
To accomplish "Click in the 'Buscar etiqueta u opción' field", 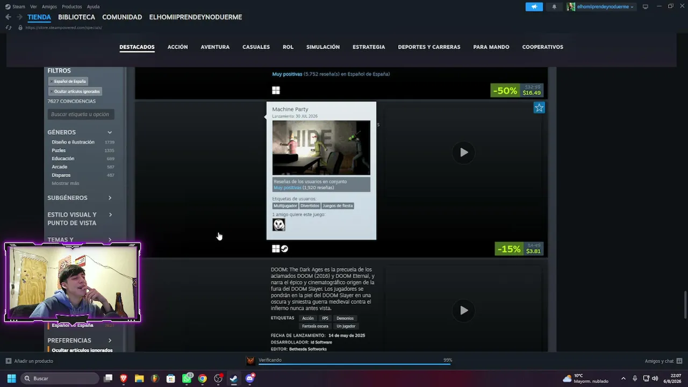I will [81, 114].
